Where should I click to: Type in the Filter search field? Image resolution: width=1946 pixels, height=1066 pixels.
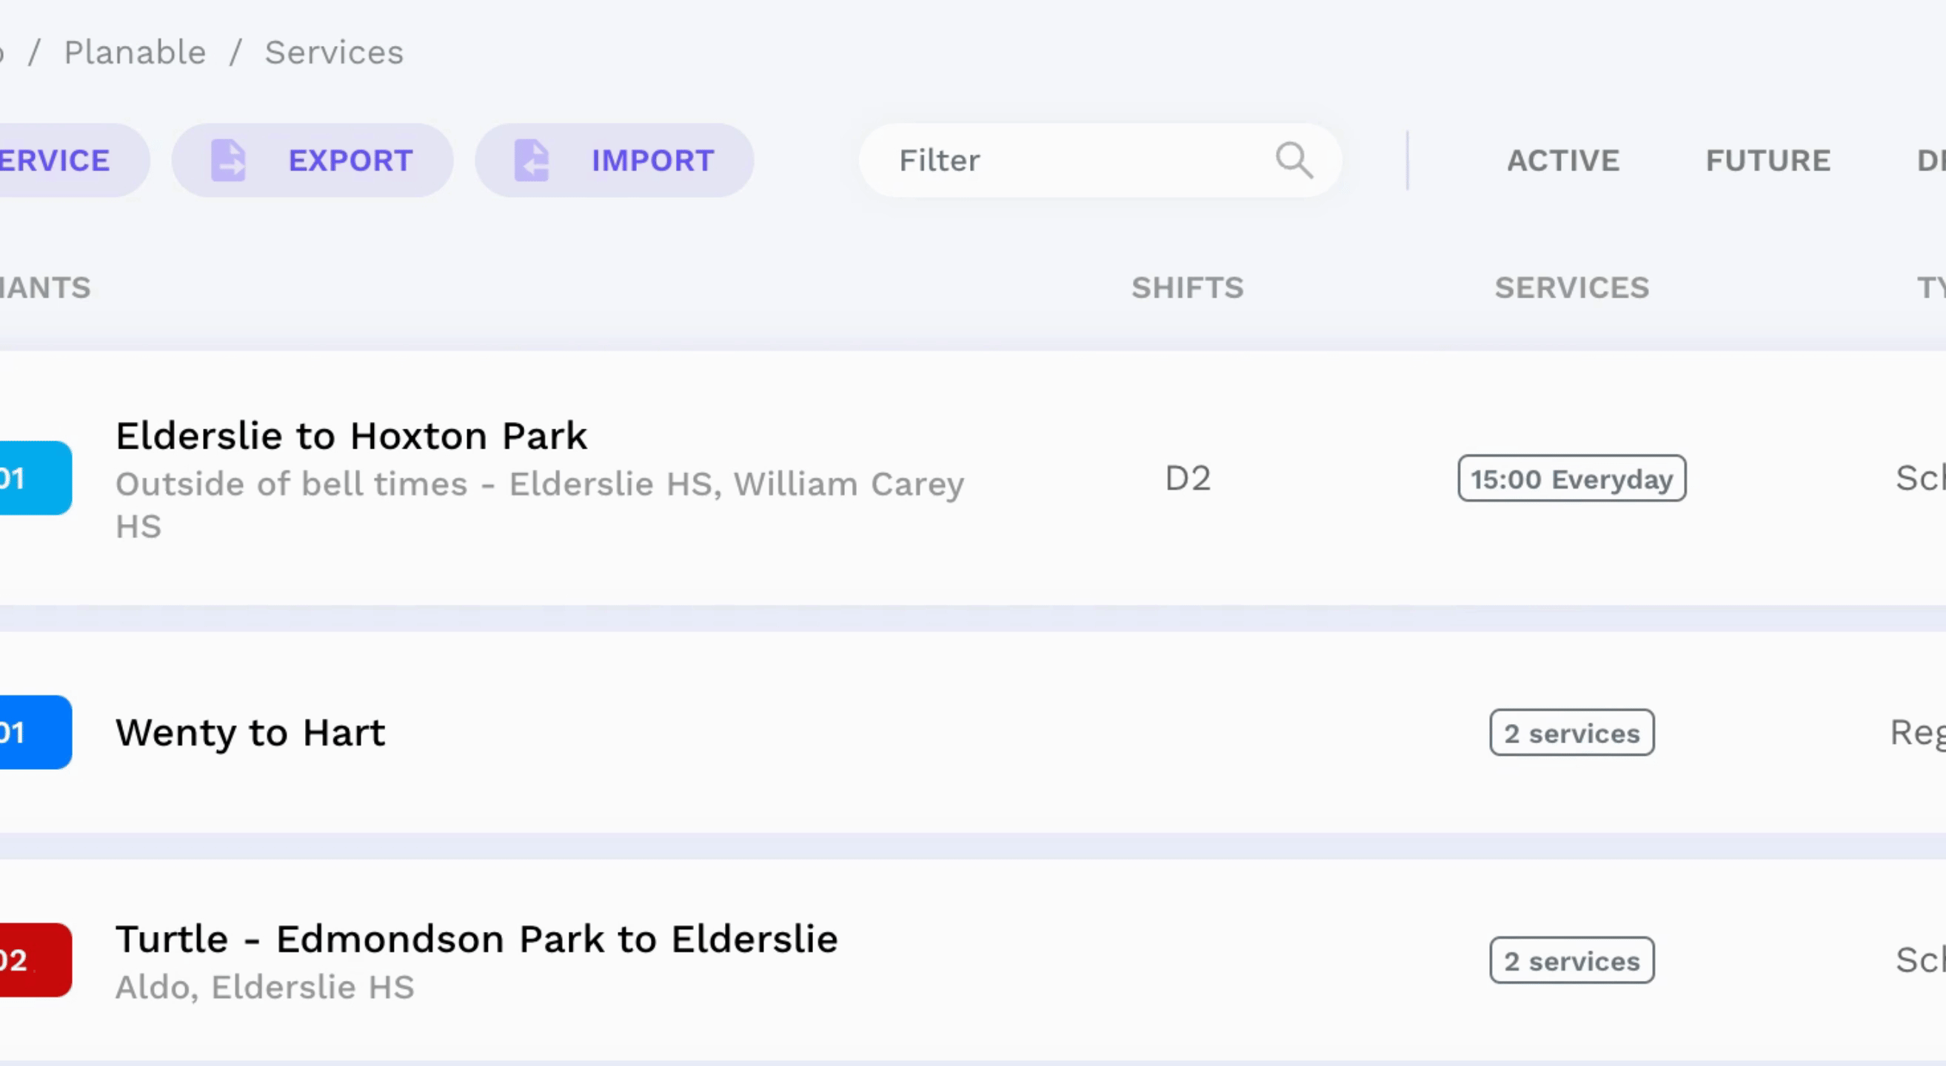click(1073, 160)
